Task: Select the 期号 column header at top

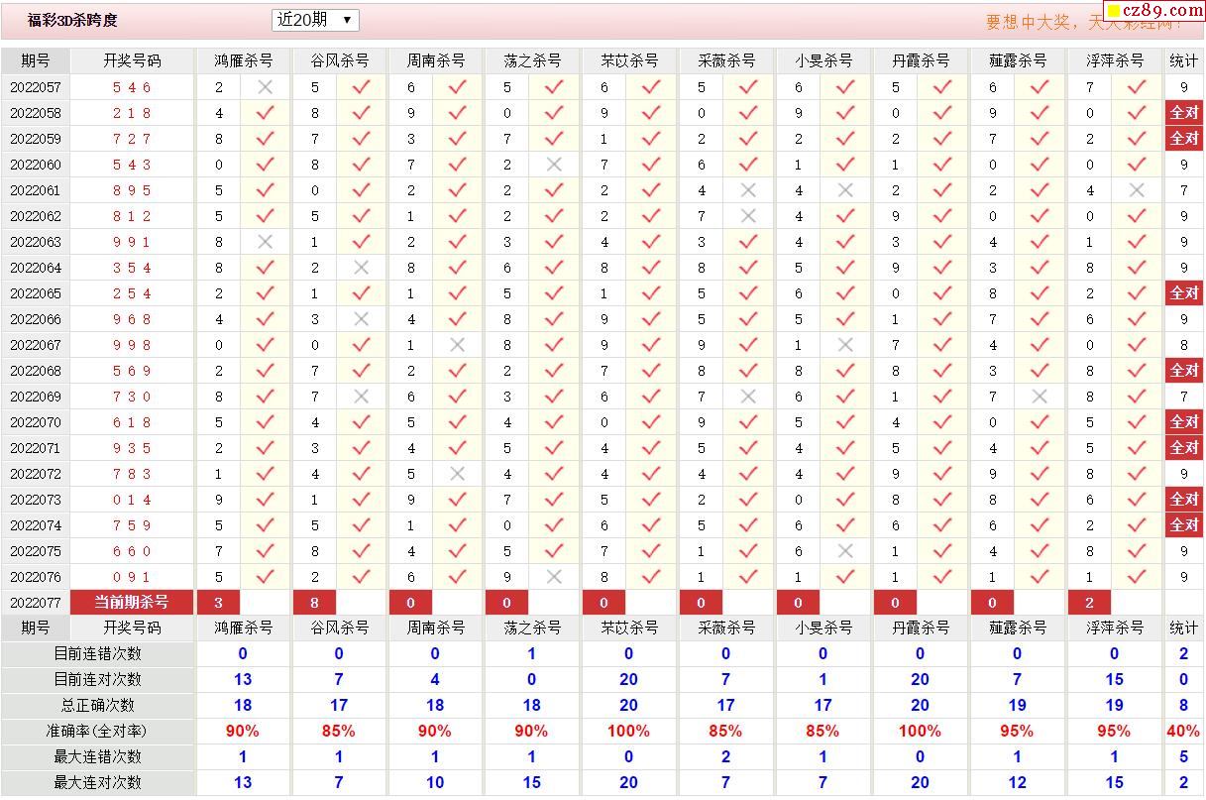Action: [36, 60]
